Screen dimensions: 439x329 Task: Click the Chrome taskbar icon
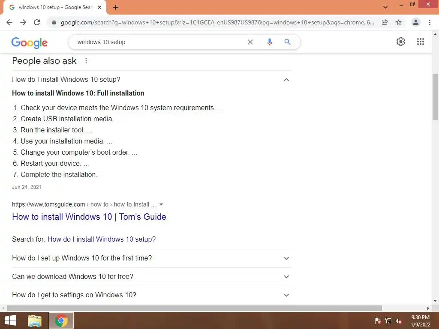(x=61, y=320)
